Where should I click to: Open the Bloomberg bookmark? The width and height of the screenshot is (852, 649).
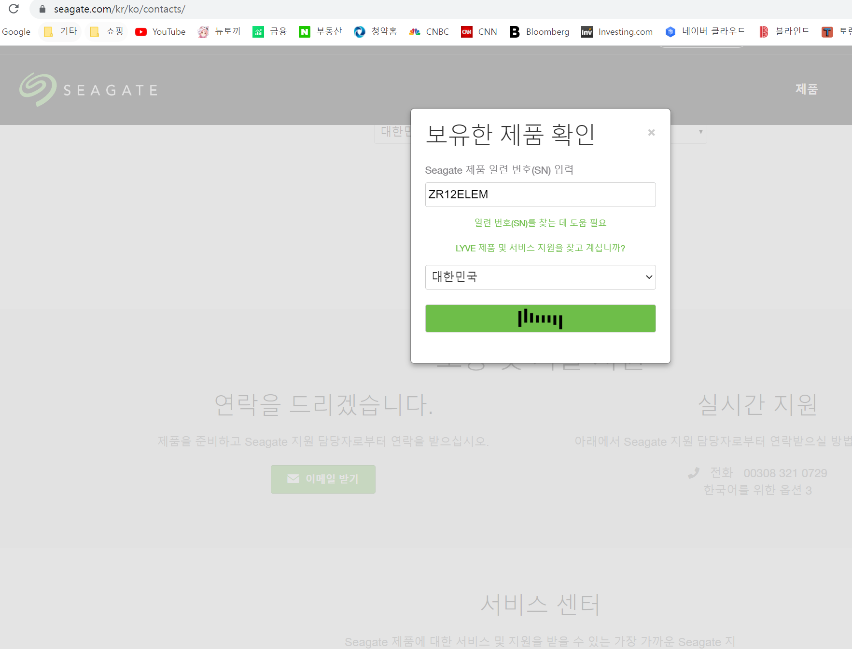540,32
